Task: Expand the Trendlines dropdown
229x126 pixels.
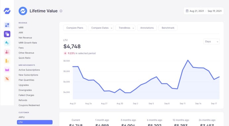Action: pyautogui.click(x=126, y=28)
